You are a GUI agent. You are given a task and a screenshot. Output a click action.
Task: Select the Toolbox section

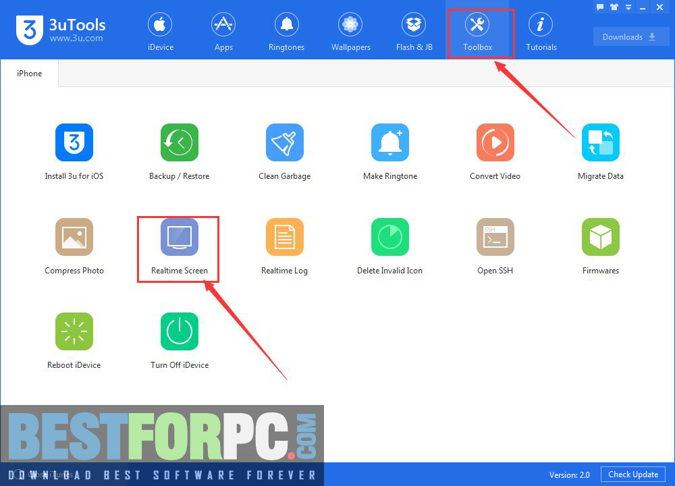tap(477, 32)
